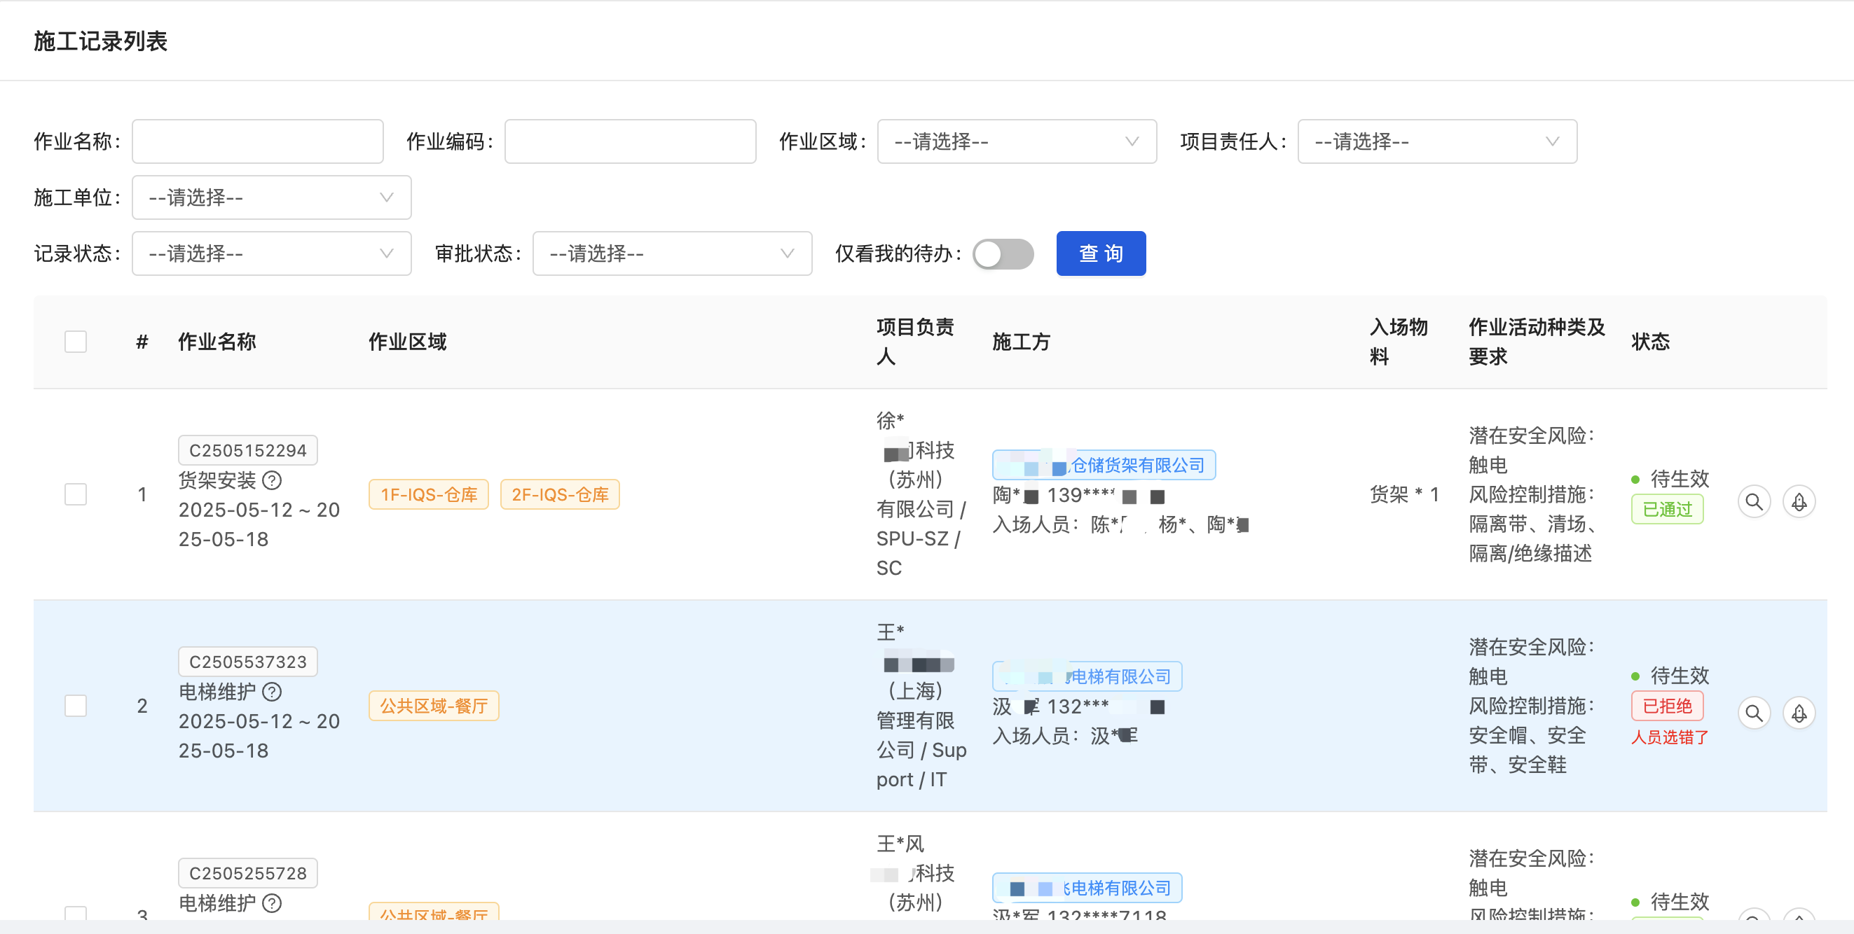This screenshot has height=934, width=1854.
Task: Click the 电梯有限公司 contractor tag in row 3
Action: click(x=1087, y=888)
